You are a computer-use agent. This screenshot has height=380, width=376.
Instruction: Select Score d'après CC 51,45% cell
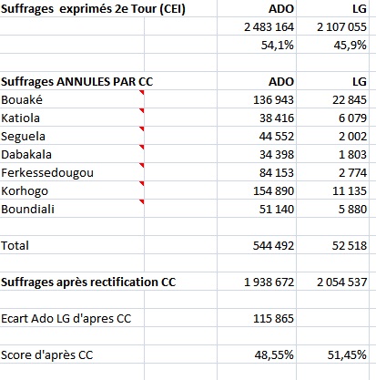click(x=332, y=354)
